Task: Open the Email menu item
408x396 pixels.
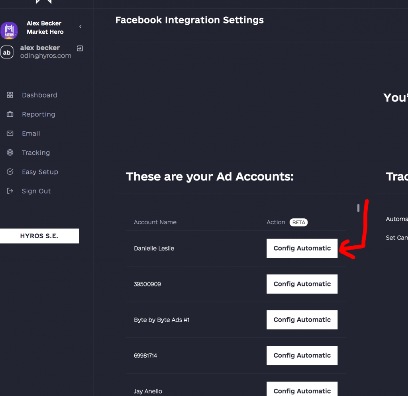Action: (31, 133)
